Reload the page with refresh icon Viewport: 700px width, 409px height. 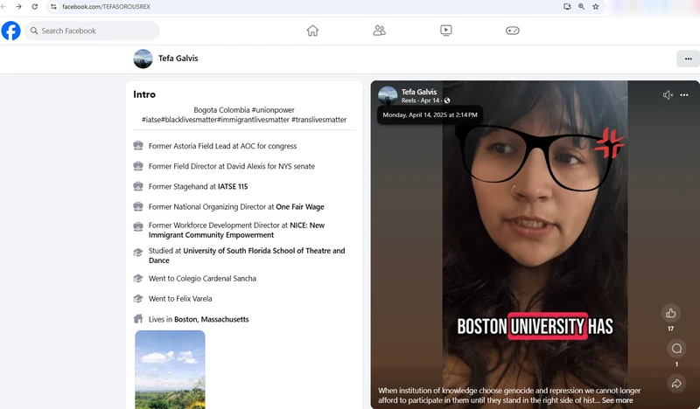[35, 7]
